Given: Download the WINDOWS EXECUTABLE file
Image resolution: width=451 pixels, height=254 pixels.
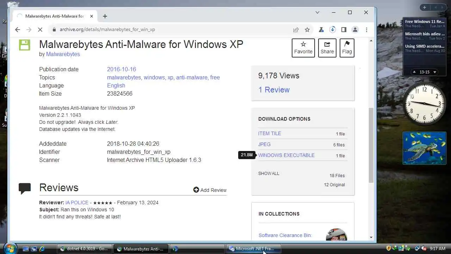Looking at the screenshot, I should click(x=286, y=155).
